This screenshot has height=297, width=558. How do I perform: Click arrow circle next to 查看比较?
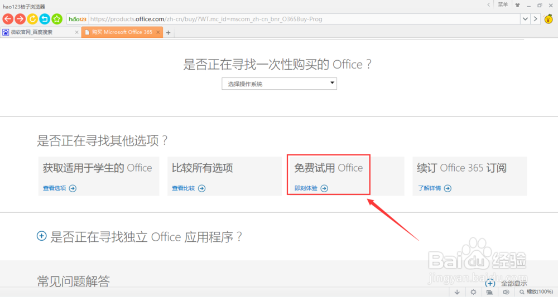pos(202,188)
